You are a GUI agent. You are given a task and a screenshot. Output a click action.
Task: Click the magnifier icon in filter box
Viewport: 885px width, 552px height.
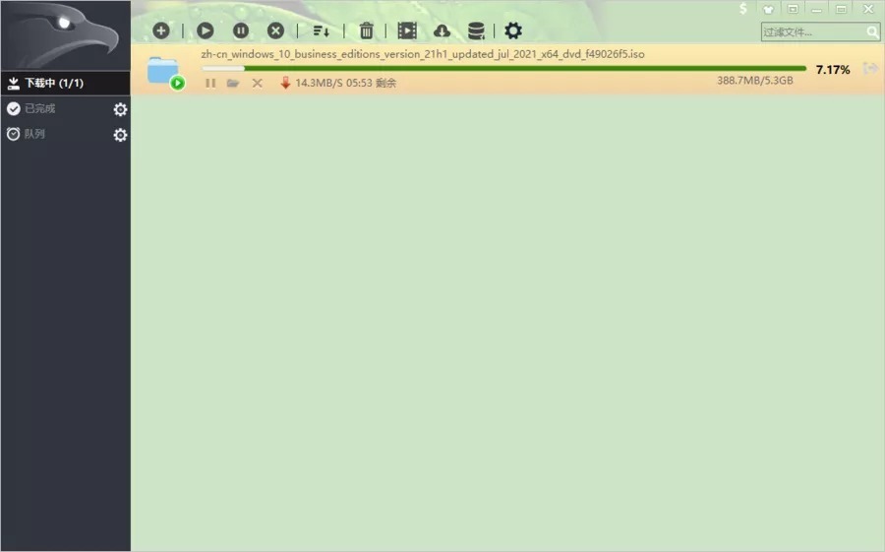point(872,32)
